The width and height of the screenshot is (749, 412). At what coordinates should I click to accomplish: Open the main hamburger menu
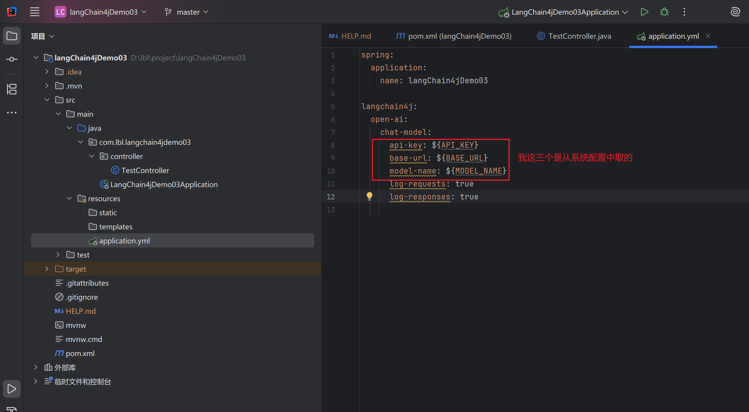click(x=35, y=12)
